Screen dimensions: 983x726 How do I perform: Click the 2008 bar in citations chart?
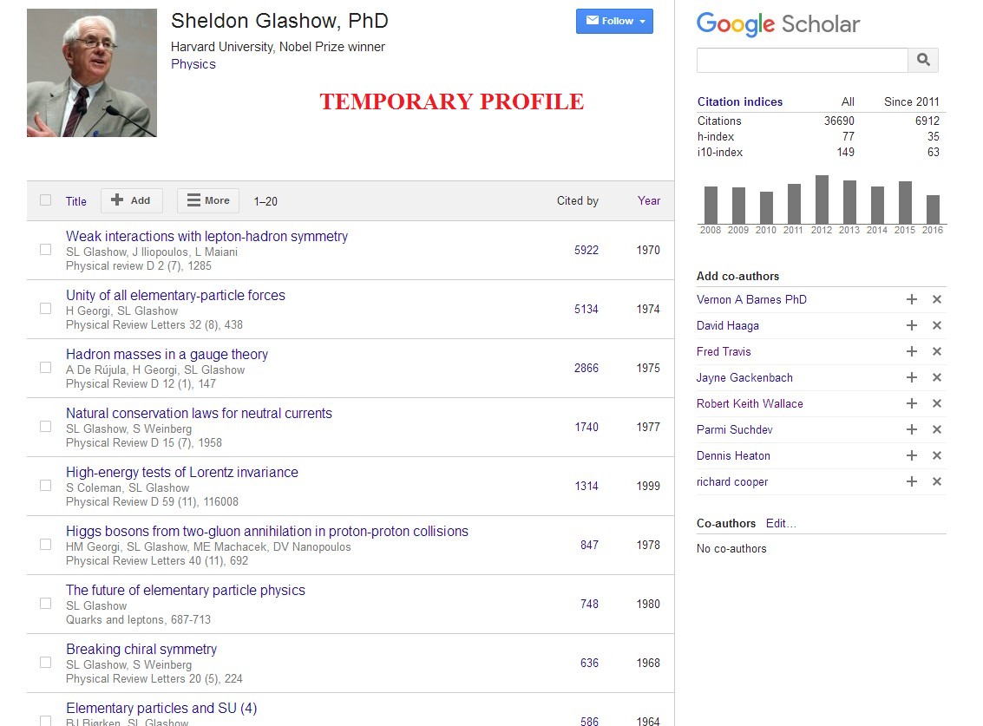click(x=711, y=205)
